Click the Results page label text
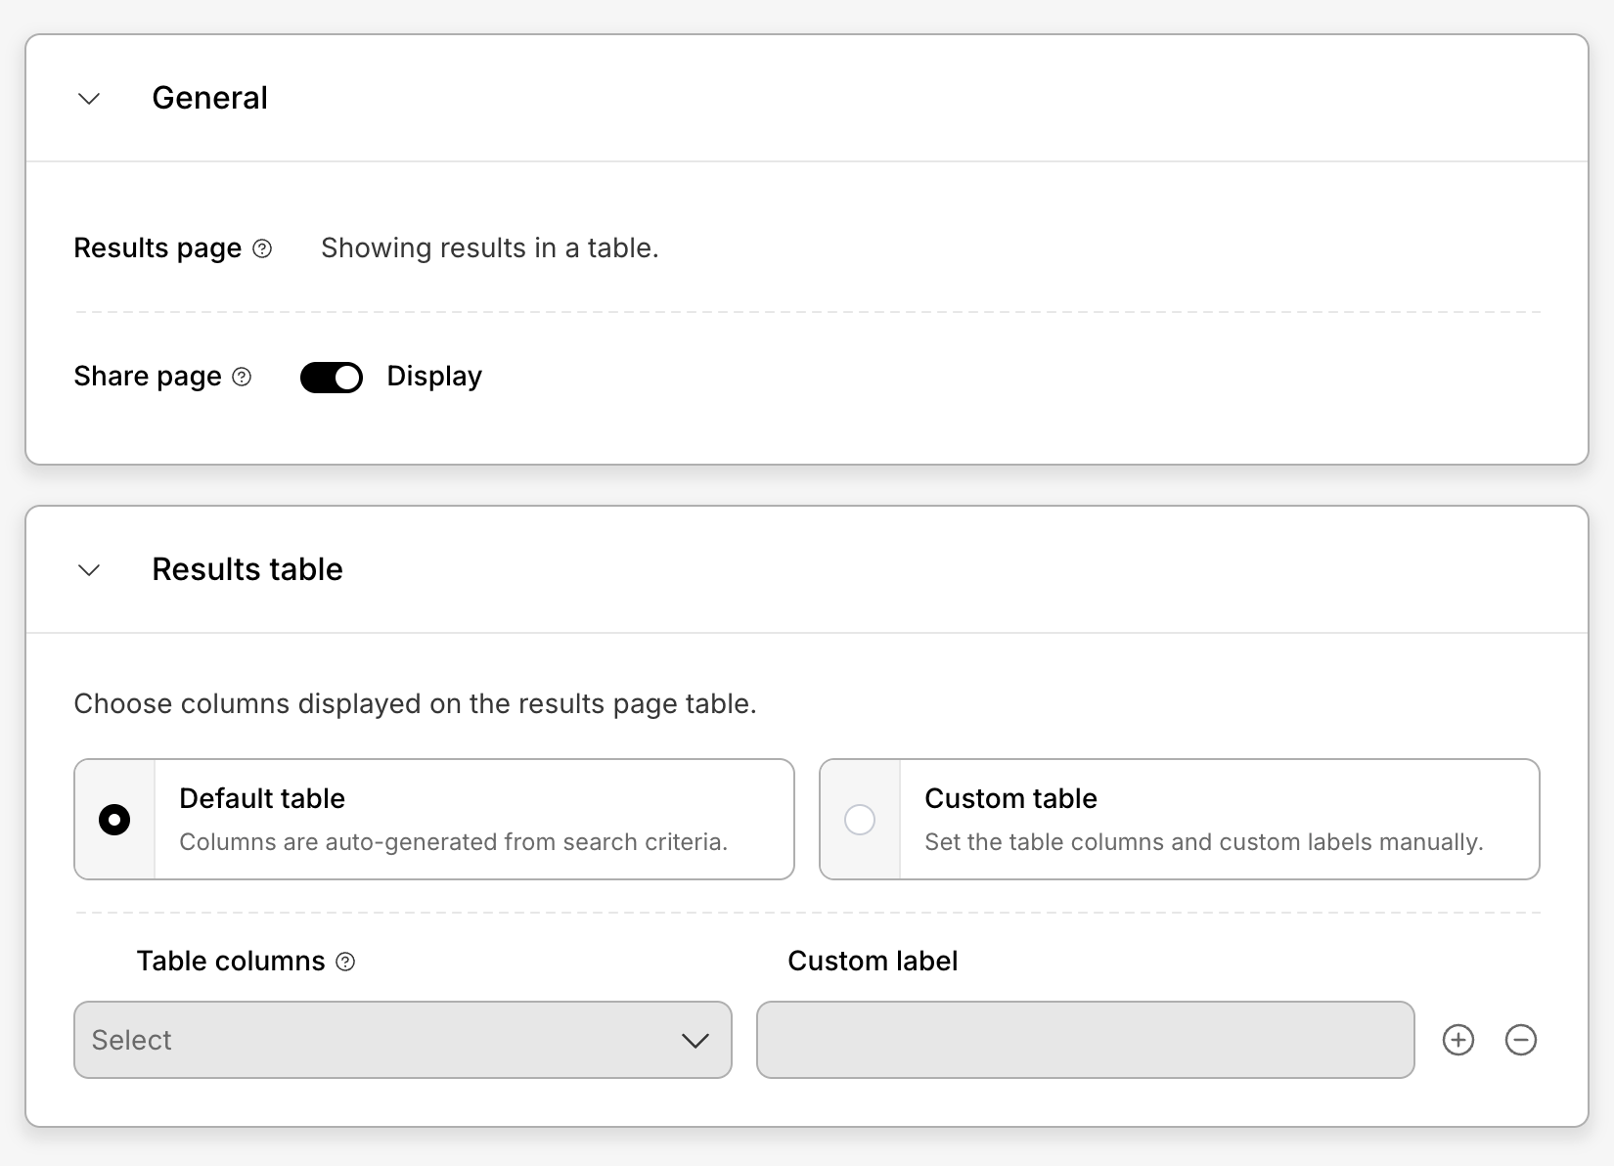Screen dimensions: 1614x1166 tap(157, 248)
